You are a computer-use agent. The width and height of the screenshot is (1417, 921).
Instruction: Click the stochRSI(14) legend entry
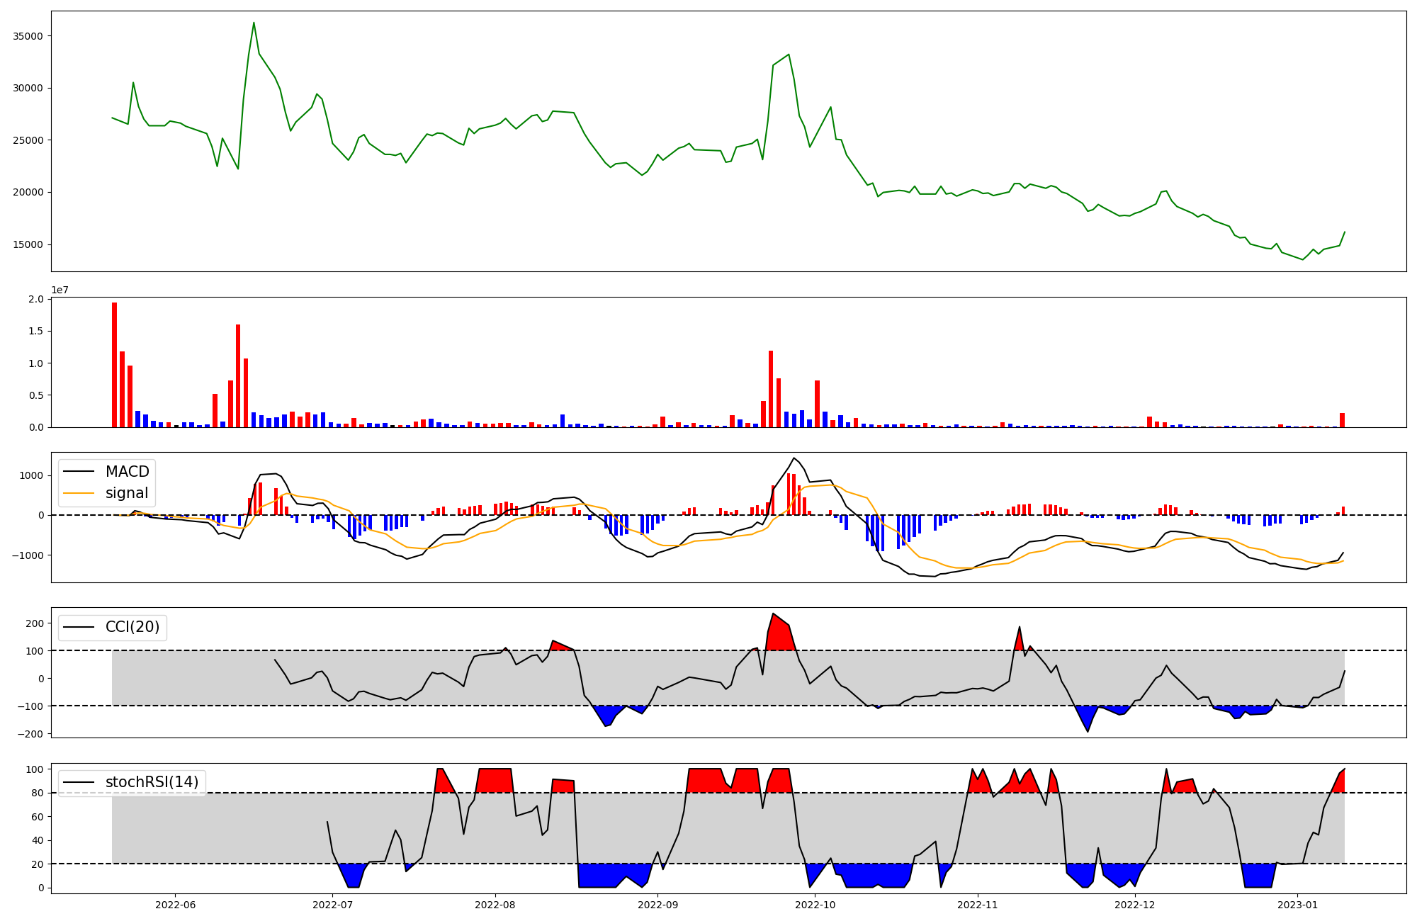click(151, 783)
